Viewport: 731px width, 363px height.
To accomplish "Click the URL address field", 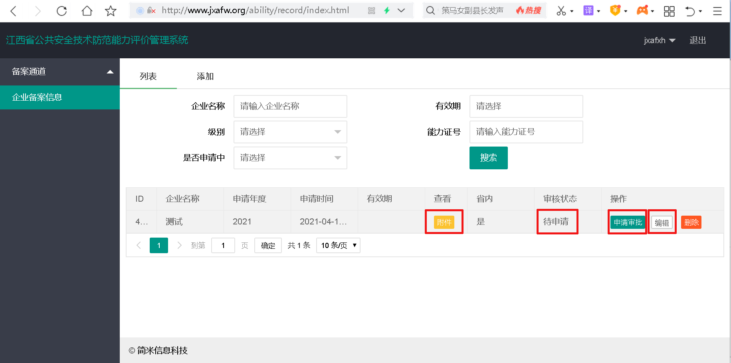I will click(256, 10).
